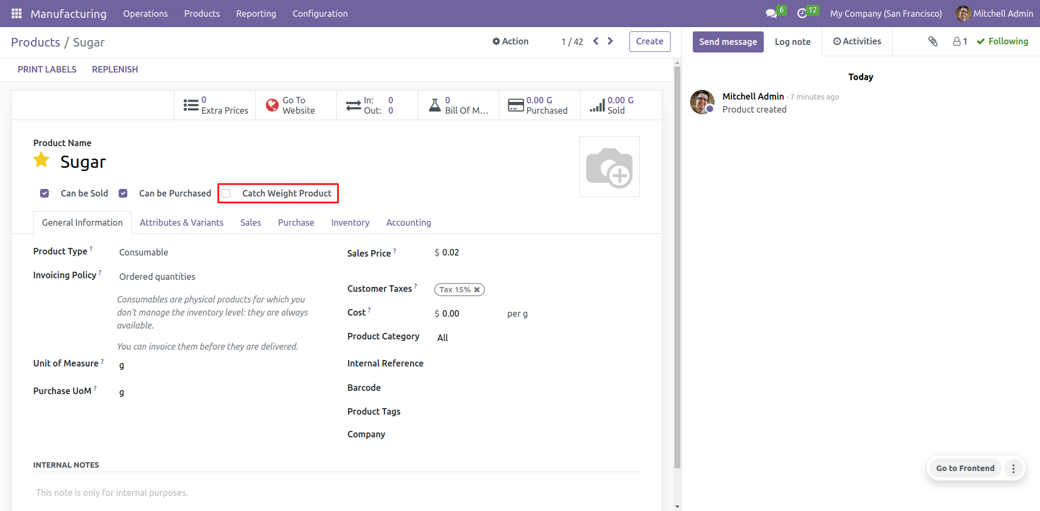Uncheck the Can be Purchased checkbox

[123, 193]
